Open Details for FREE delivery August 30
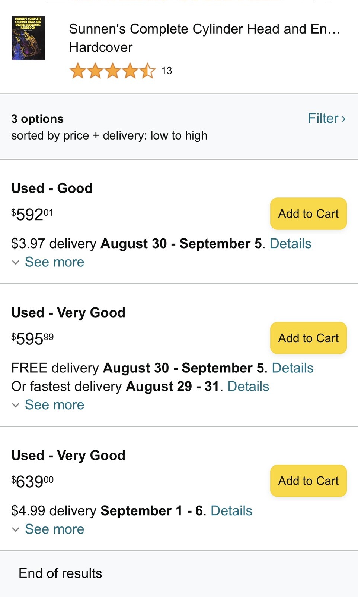Viewport: 358px width, 597px height. click(293, 368)
